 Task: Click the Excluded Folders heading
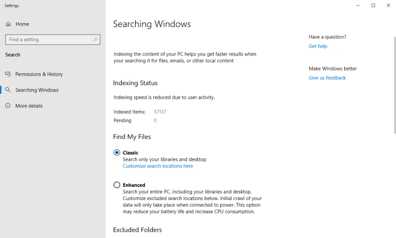[x=137, y=230]
